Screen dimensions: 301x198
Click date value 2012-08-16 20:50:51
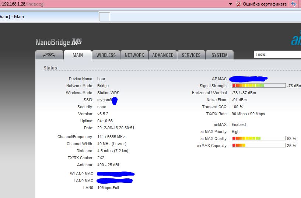click(116, 128)
